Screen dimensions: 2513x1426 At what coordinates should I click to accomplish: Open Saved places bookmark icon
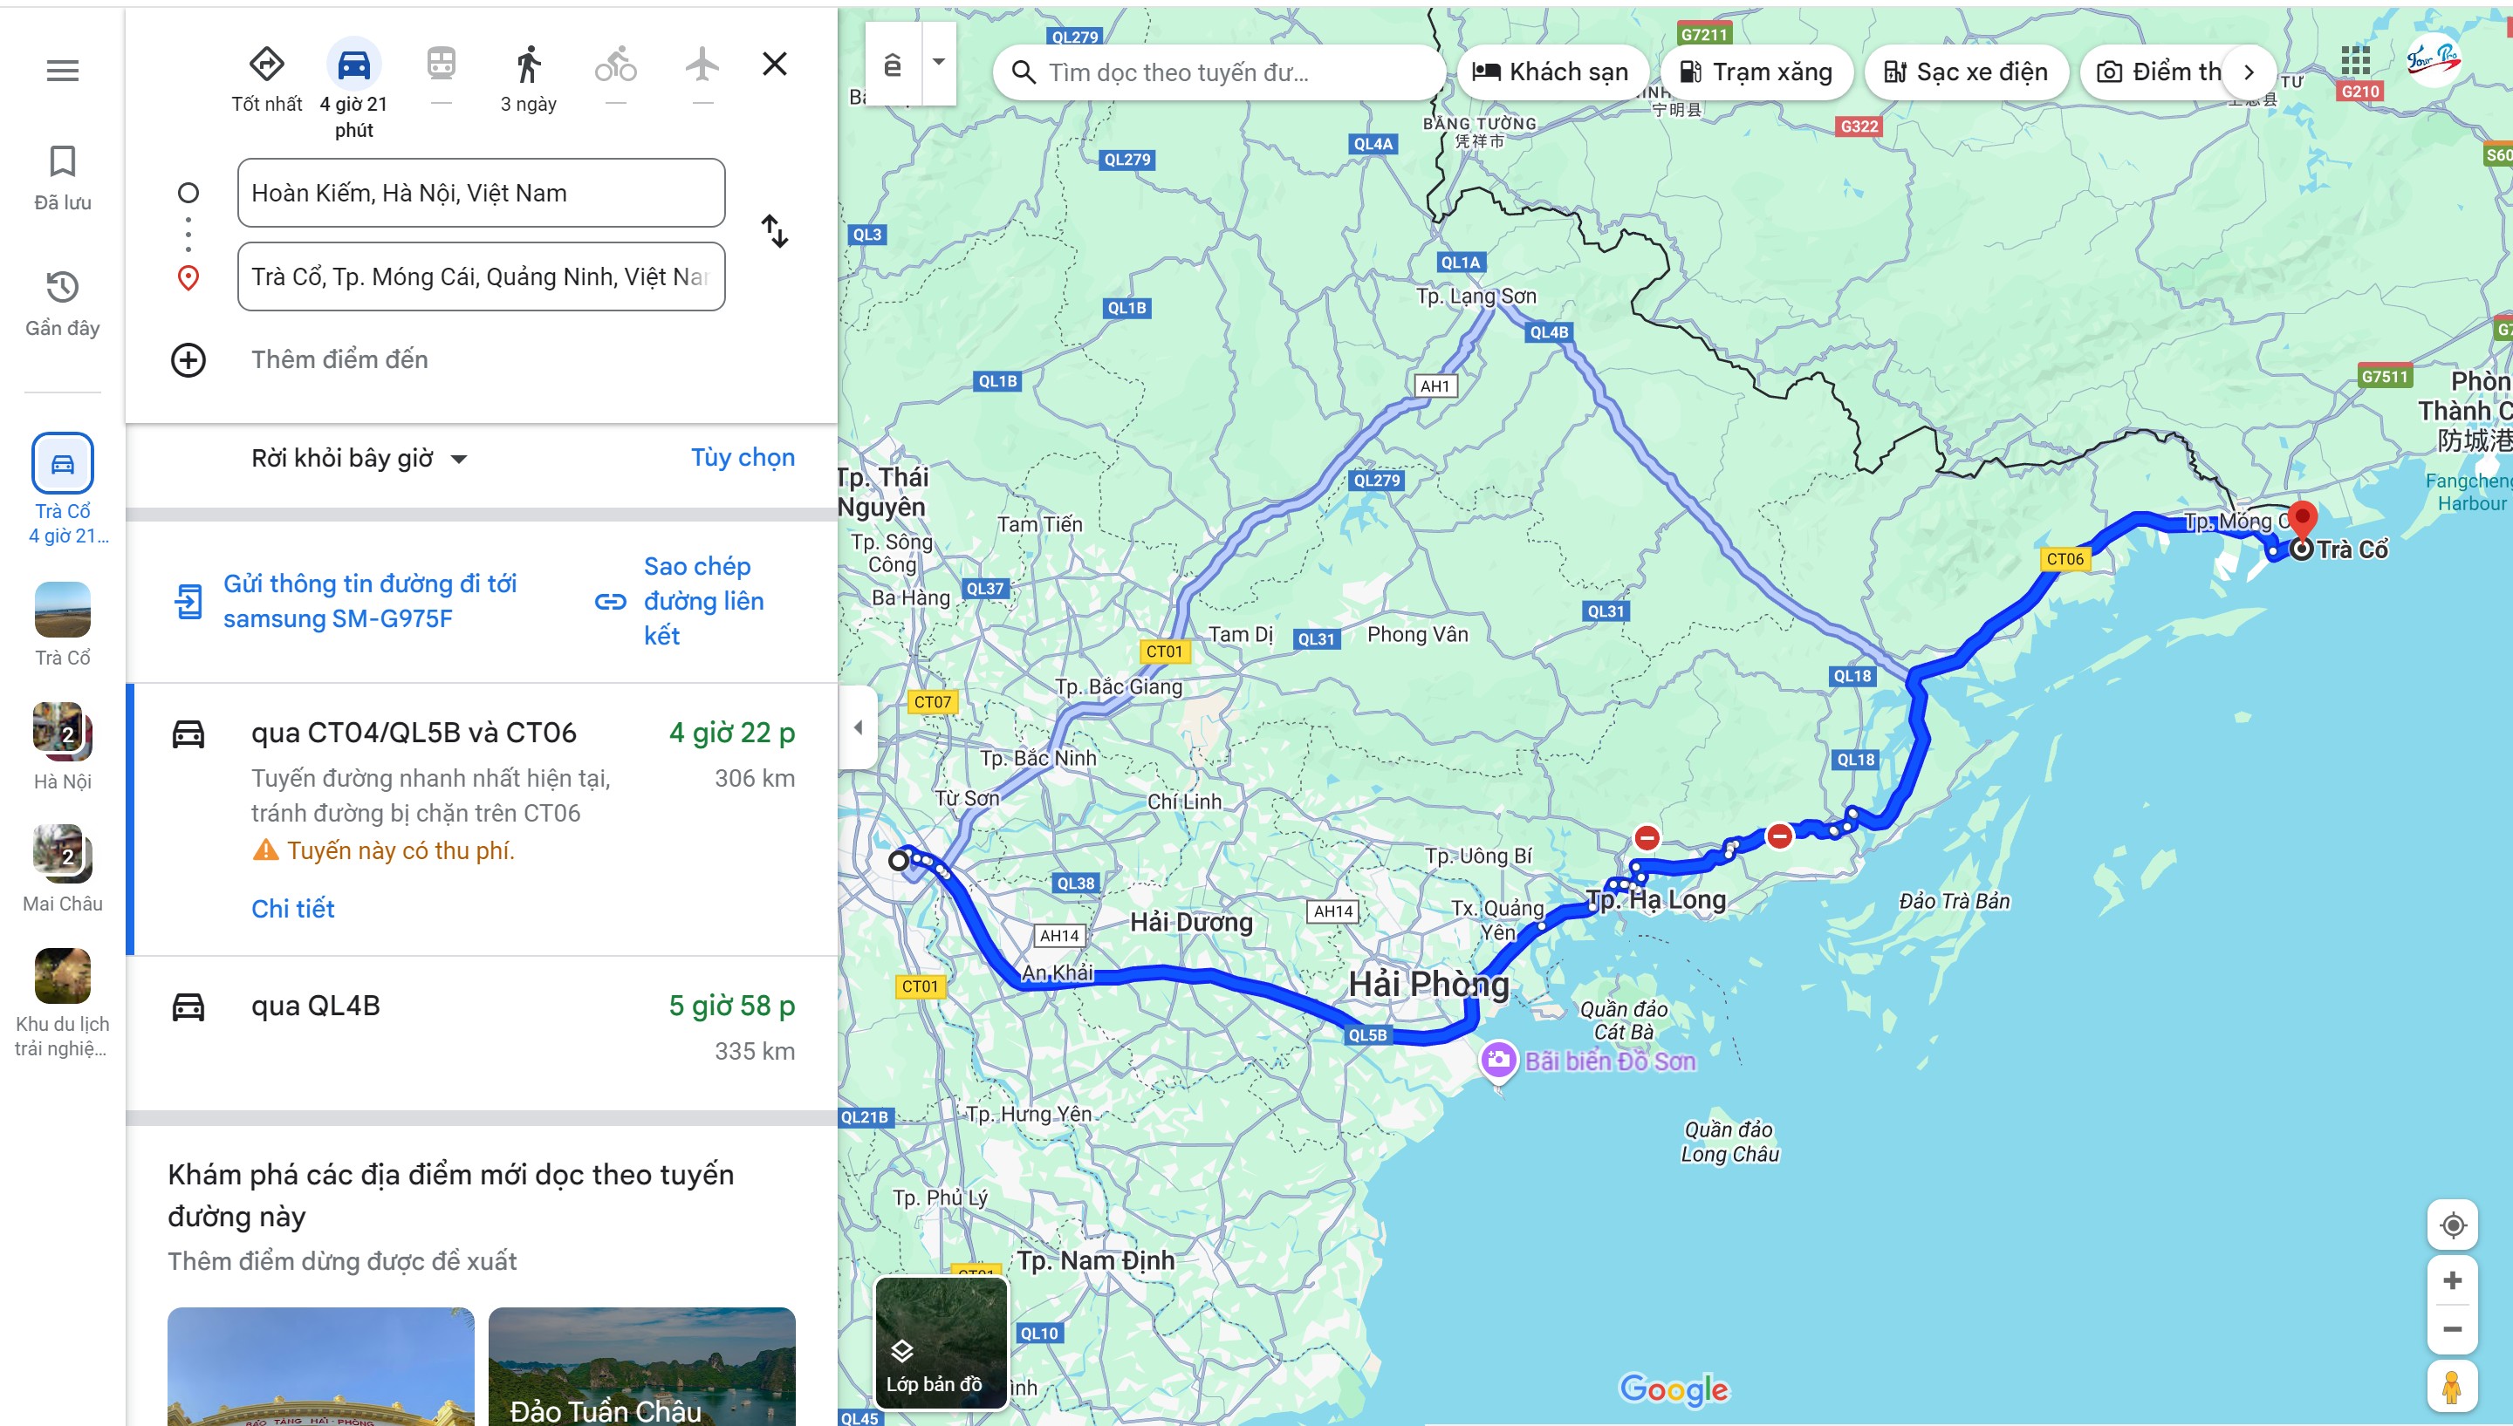click(63, 162)
